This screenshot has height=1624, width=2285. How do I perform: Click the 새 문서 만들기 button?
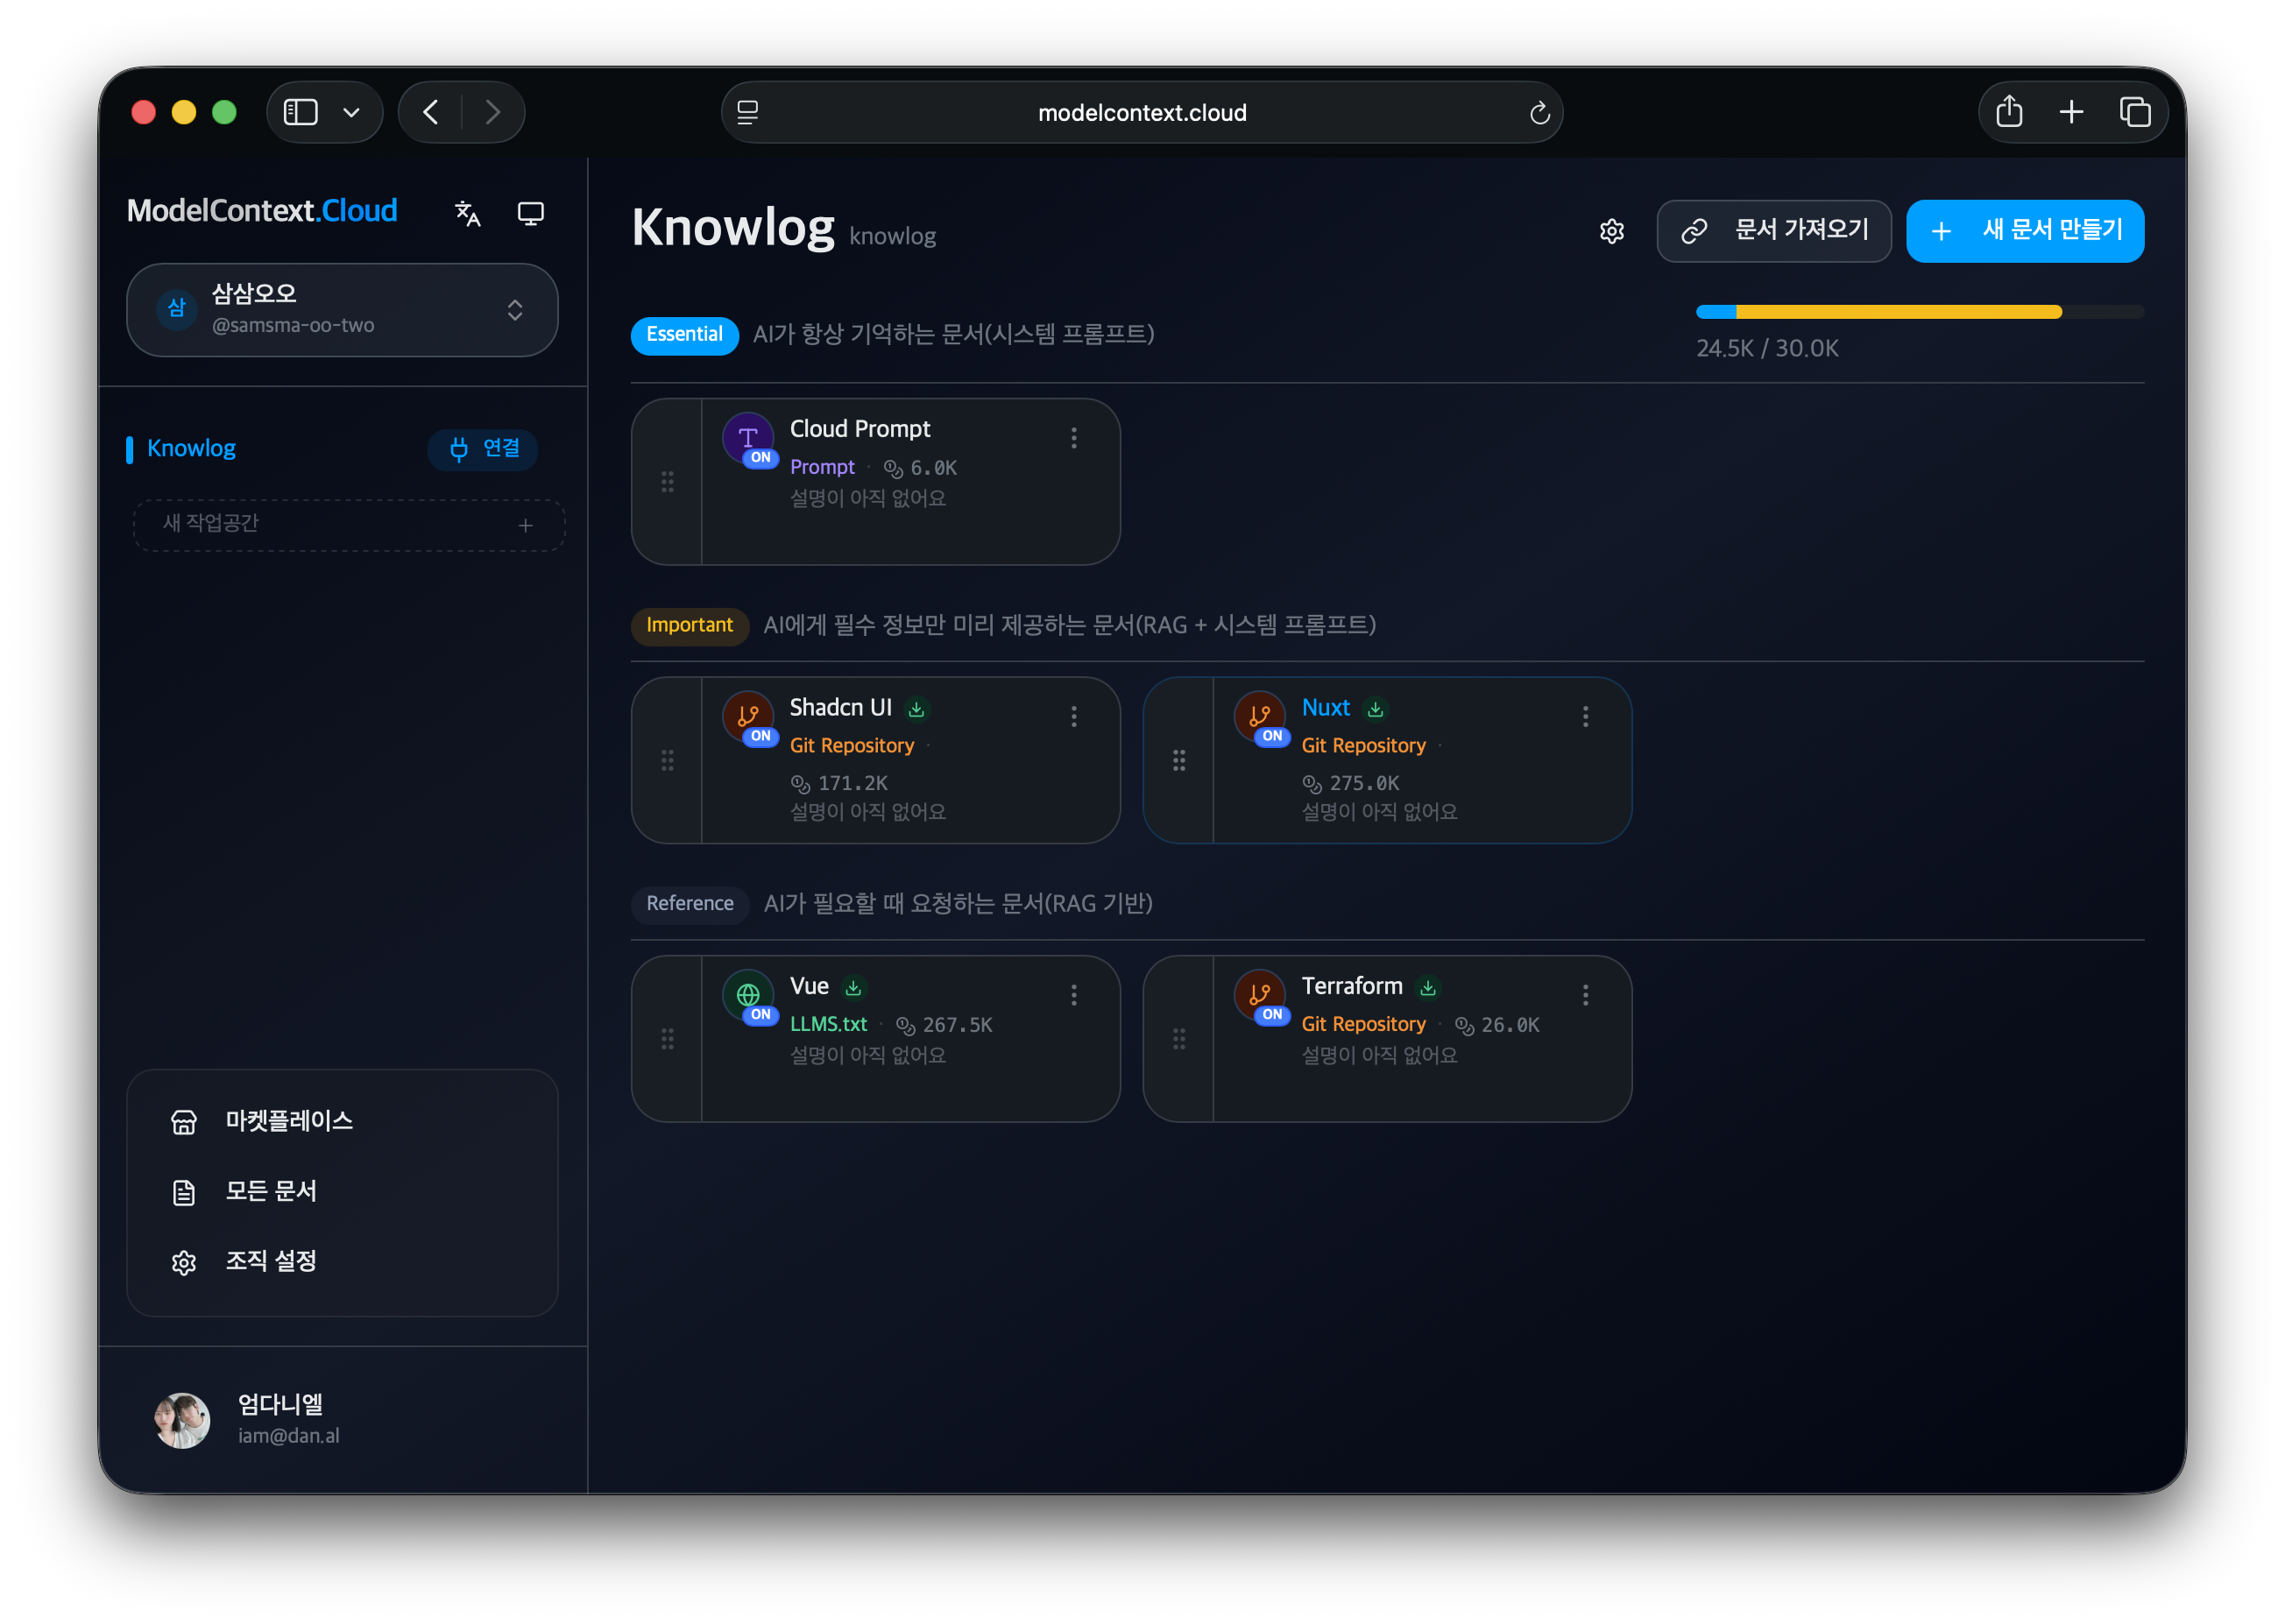click(2025, 231)
